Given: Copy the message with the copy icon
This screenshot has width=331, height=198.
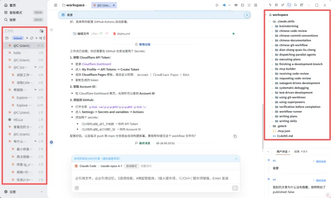Looking at the screenshot, I should pyautogui.click(x=235, y=136).
